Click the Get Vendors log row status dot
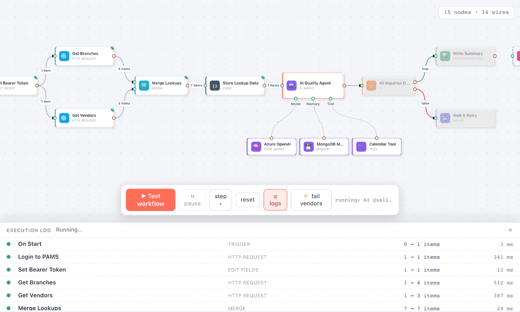 (8, 296)
